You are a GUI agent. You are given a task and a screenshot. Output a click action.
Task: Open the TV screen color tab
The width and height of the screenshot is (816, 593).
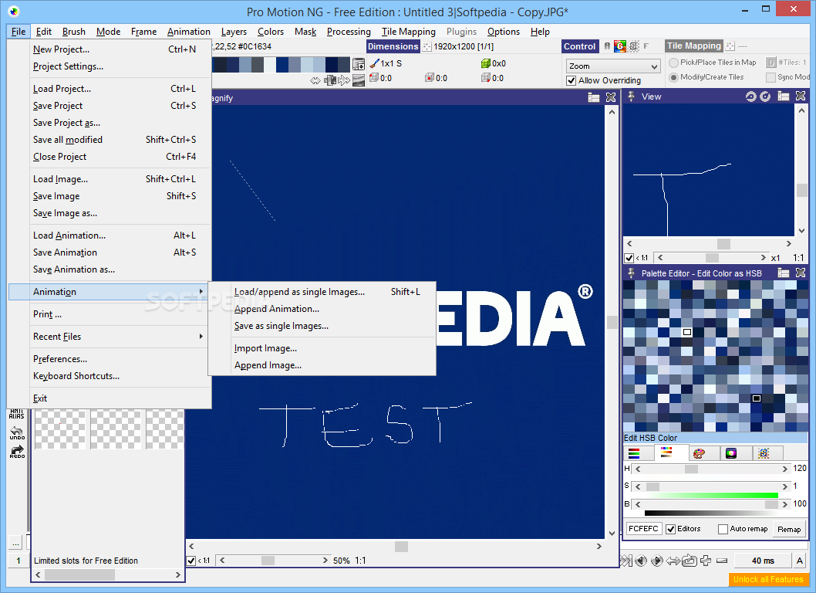(731, 452)
